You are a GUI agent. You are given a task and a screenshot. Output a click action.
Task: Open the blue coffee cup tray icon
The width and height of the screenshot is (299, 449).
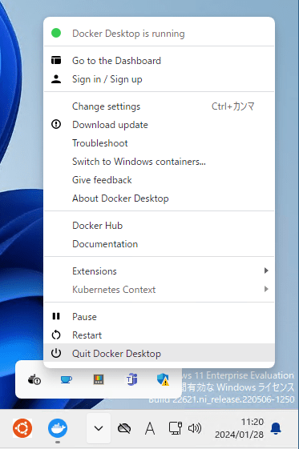(x=67, y=379)
